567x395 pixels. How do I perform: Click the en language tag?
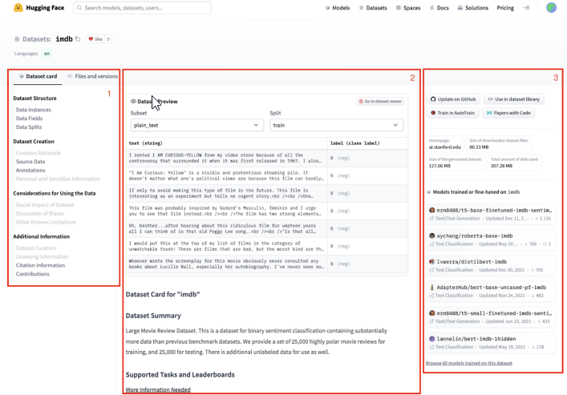pyautogui.click(x=47, y=54)
